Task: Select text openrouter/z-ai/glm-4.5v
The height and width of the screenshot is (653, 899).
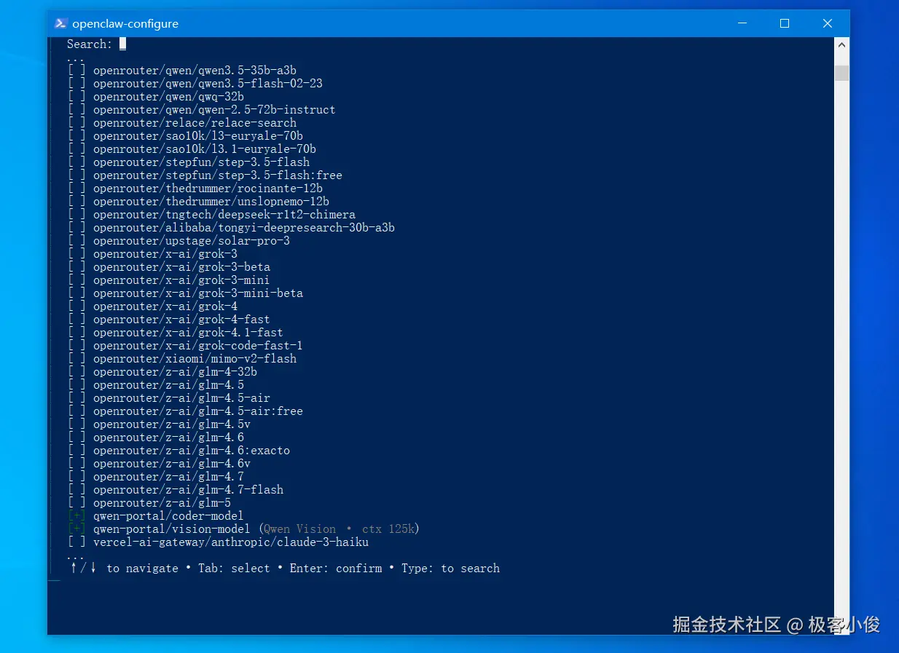Action: [x=172, y=424]
